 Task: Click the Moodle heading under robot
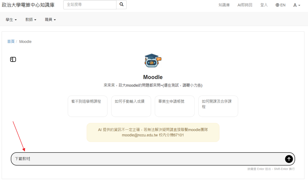coord(153,77)
